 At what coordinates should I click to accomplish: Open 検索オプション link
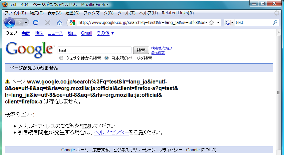[x=162, y=48]
